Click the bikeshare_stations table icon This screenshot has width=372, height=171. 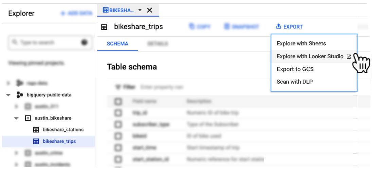coord(36,130)
